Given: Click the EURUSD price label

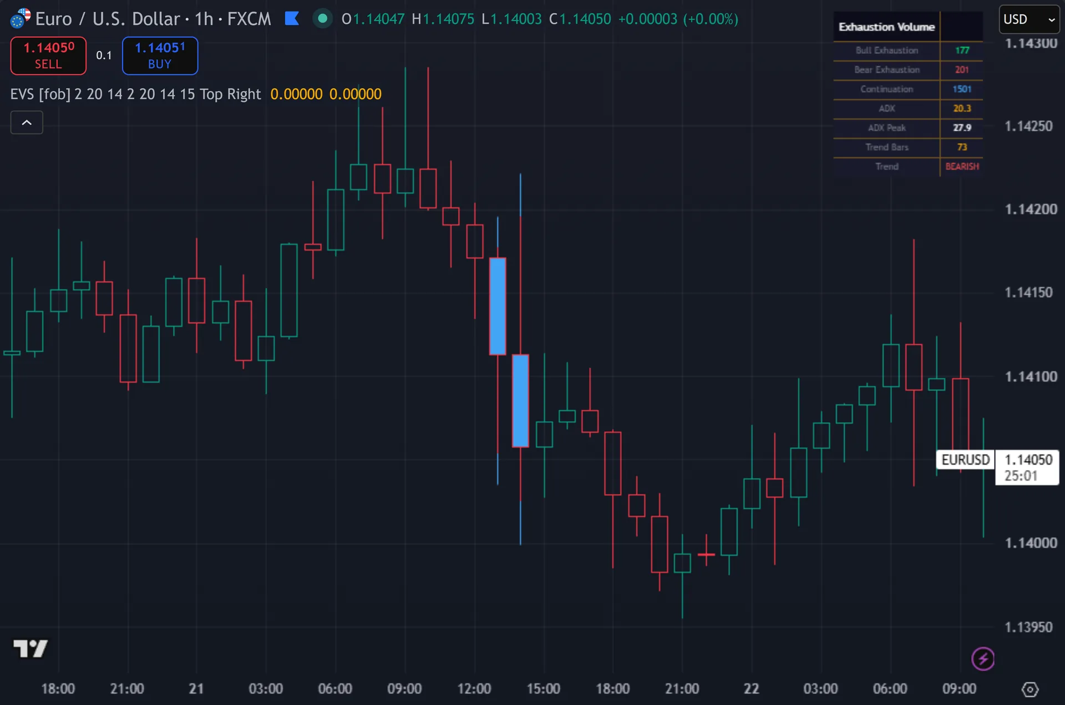Looking at the screenshot, I should pos(965,460).
